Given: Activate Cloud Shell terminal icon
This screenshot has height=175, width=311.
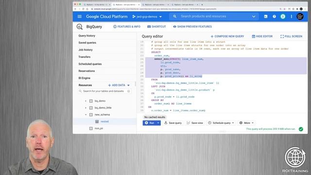Looking at the screenshot, I should (x=266, y=17).
